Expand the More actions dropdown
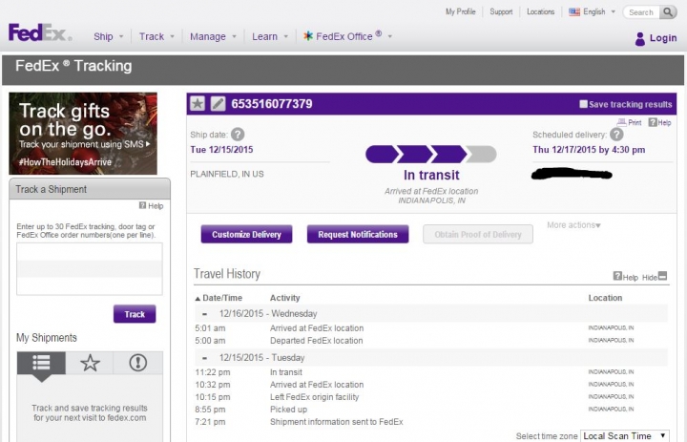 click(x=573, y=225)
